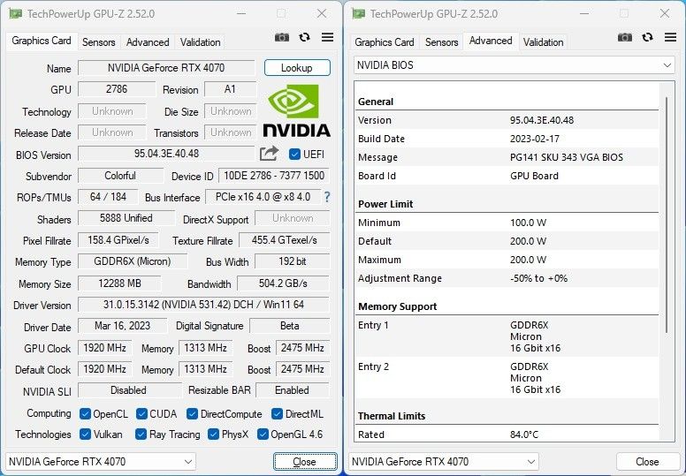Toggle the UEFI checkbox
The image size is (686, 476).
coord(294,155)
